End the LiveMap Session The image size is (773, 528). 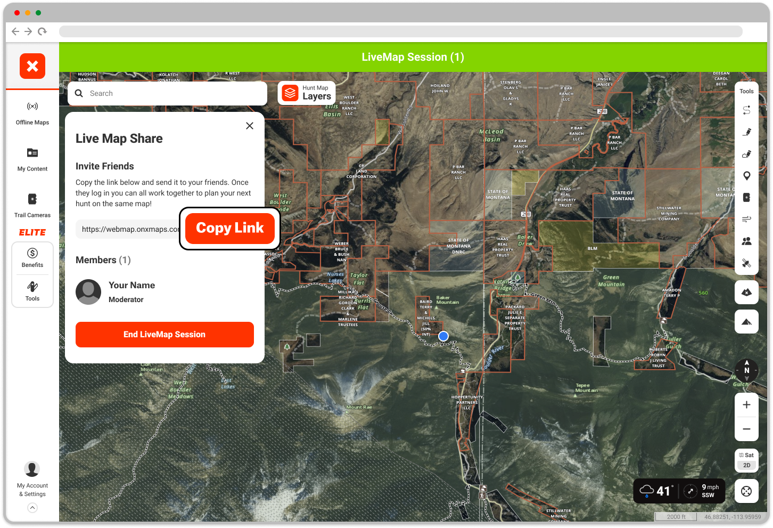point(165,335)
